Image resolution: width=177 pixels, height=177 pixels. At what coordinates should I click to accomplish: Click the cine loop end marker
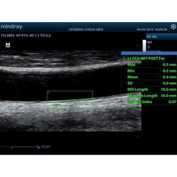pos(38,147)
